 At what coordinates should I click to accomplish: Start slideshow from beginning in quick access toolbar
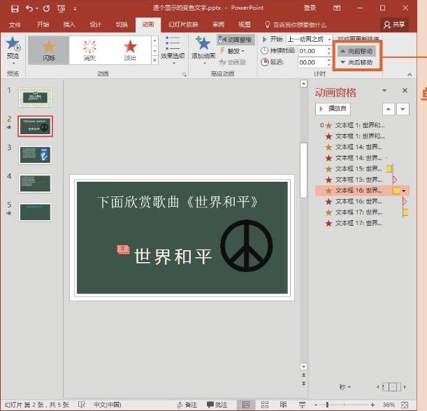click(61, 8)
